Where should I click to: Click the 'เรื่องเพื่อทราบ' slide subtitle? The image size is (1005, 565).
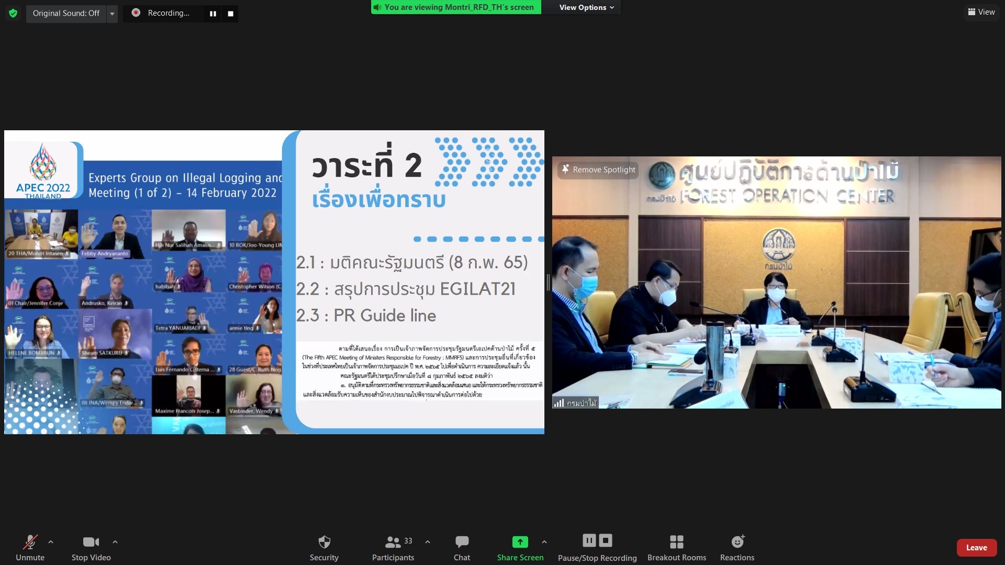coord(378,200)
